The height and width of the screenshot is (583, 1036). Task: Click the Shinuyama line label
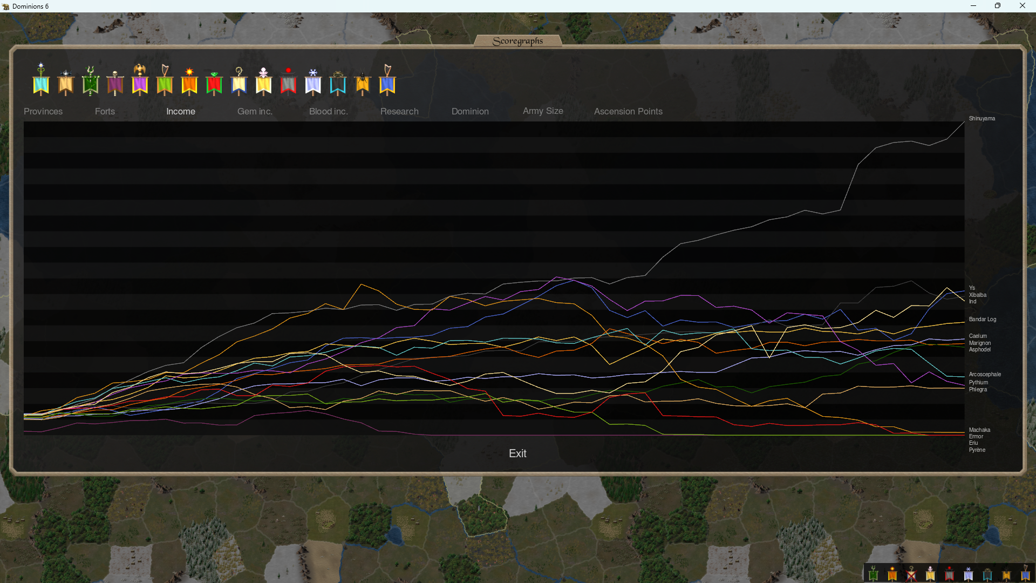click(x=982, y=118)
